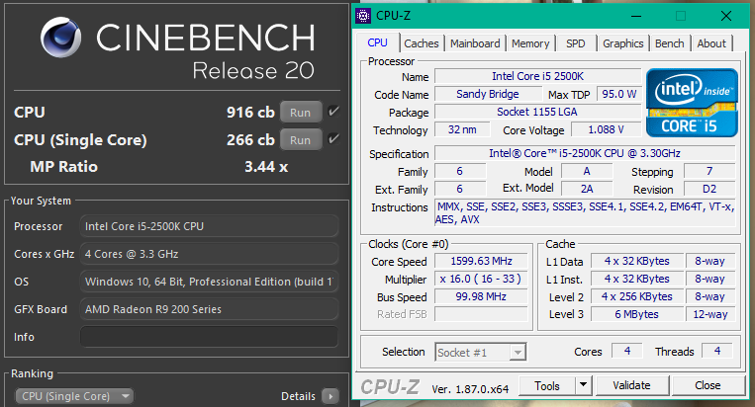755x407 pixels.
Task: Click the 3.44 x MP Ratio value
Action: 266,167
